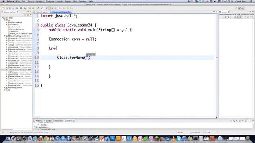
Task: Select classes.jar in JRE System Library
Action: (x=14, y=38)
